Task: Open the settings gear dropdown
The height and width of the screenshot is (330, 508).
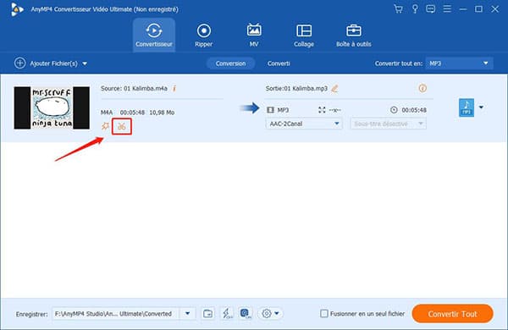Action: [271, 313]
